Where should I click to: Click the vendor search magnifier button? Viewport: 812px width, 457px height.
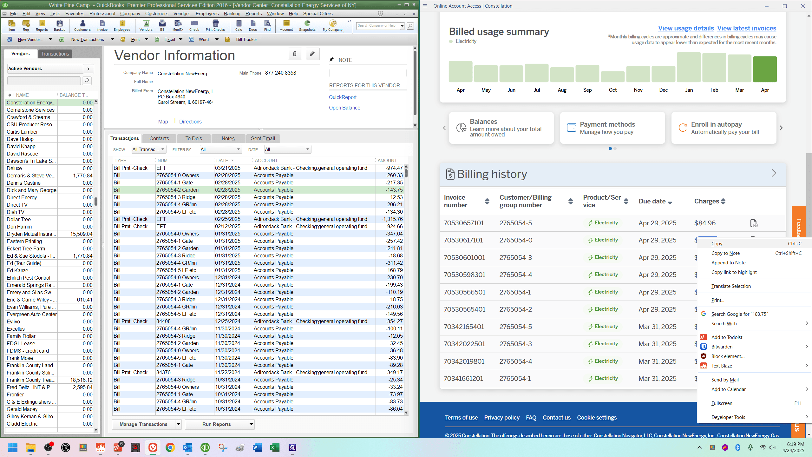87,81
